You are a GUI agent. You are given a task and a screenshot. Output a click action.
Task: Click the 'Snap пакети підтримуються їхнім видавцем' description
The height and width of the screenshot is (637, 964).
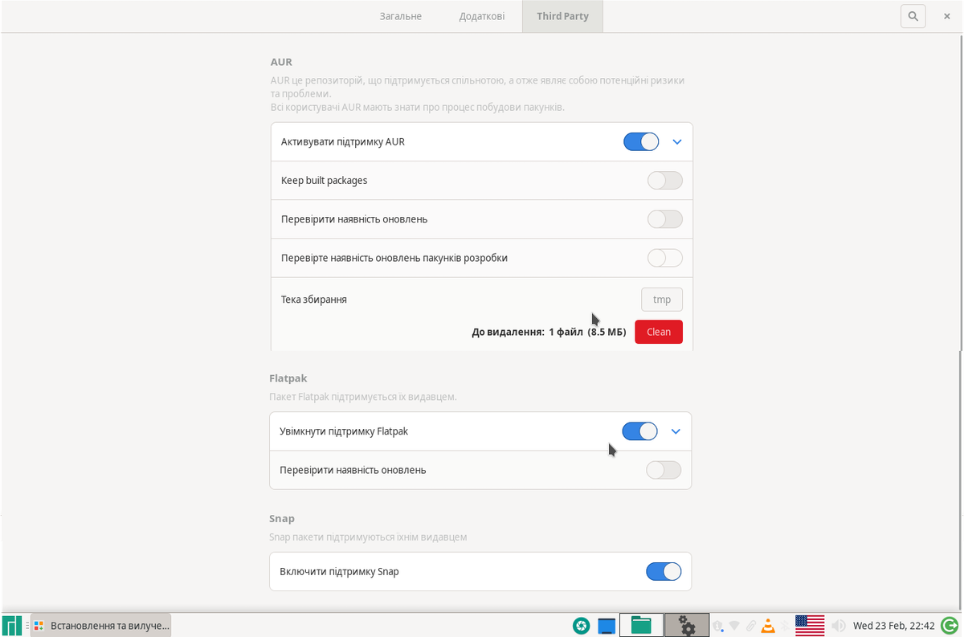pos(368,537)
